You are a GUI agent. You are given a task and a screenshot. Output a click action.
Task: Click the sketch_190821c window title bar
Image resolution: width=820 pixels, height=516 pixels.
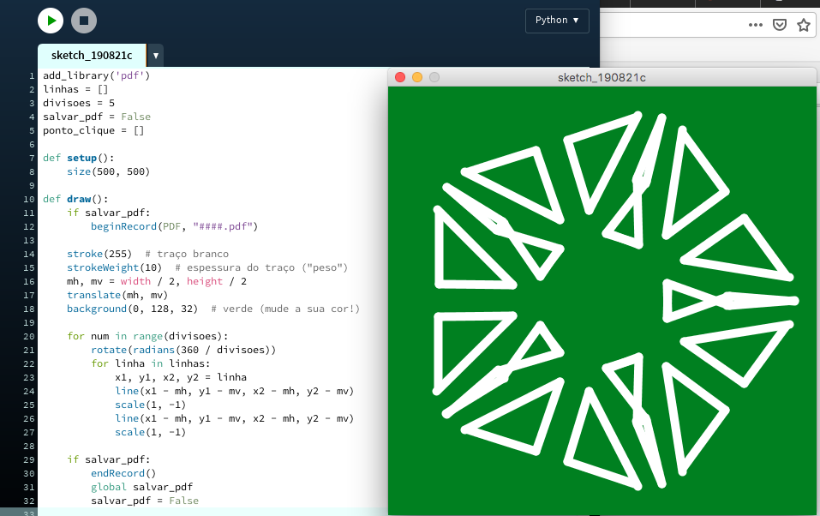[602, 77]
